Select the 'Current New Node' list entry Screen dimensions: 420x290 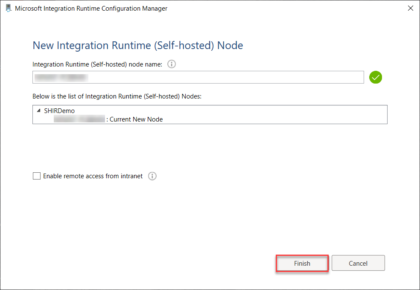[136, 119]
